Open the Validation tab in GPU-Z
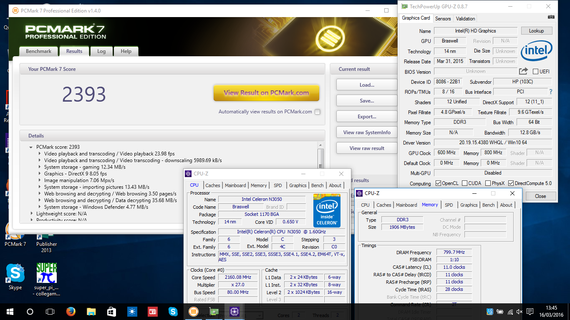This screenshot has width=570, height=320. pyautogui.click(x=465, y=18)
